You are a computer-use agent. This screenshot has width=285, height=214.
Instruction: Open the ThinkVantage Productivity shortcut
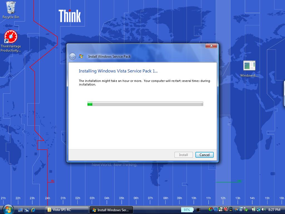[x=11, y=41]
